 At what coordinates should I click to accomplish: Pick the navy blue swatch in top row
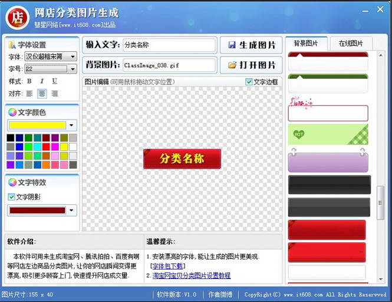point(19,138)
